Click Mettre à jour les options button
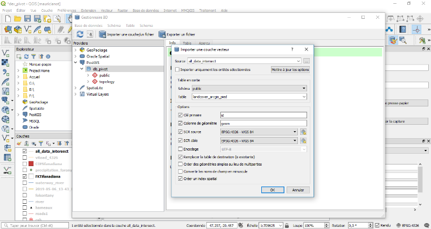Screen dimensions: 431x229 pos(290,70)
